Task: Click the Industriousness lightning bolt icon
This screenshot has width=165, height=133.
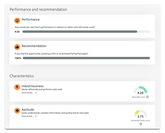Action: pyautogui.click(x=17, y=87)
